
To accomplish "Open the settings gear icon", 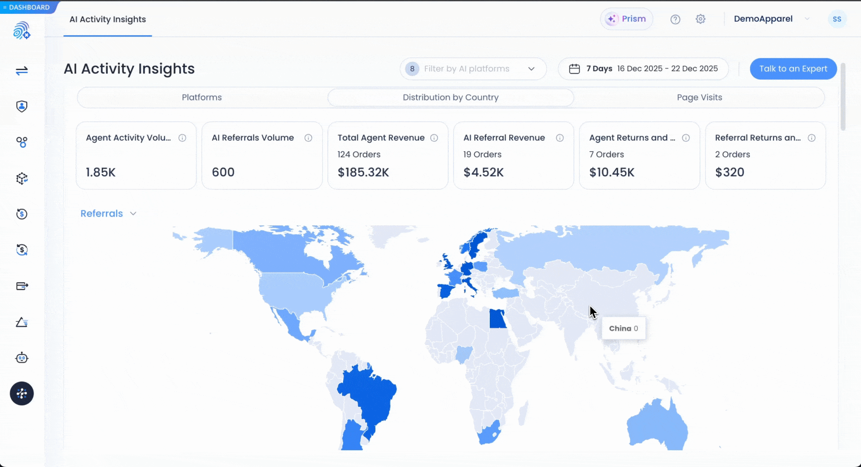I will pos(701,19).
